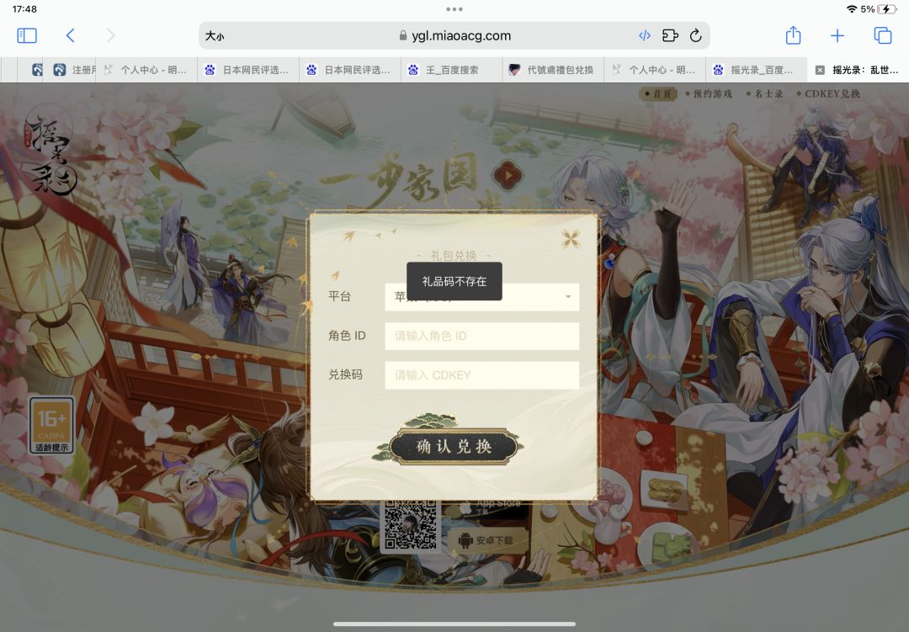The height and width of the screenshot is (632, 909).
Task: Open the 安卓下载 Android download button
Action: 487,540
